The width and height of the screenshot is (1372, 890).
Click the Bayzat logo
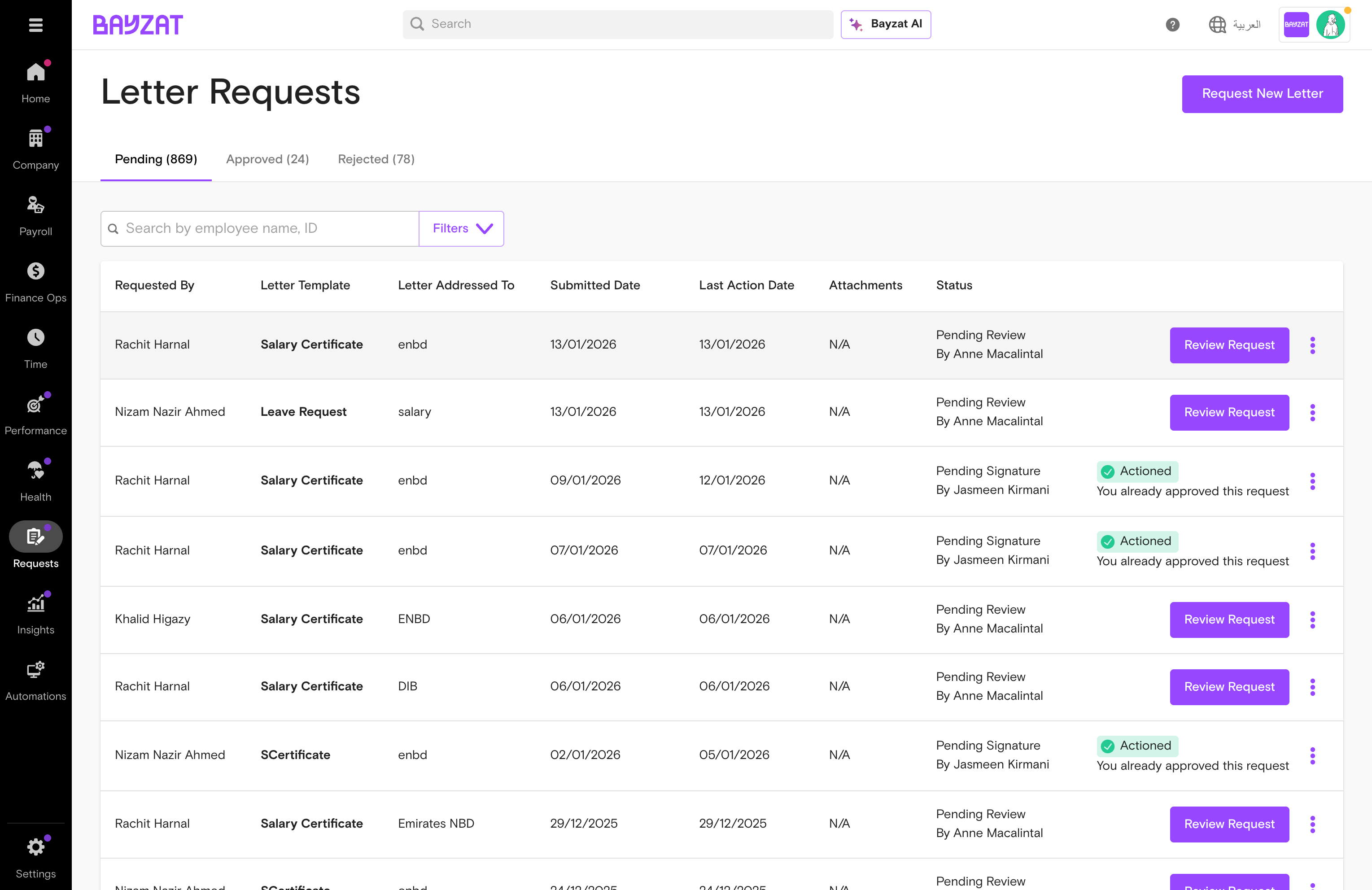tap(138, 24)
